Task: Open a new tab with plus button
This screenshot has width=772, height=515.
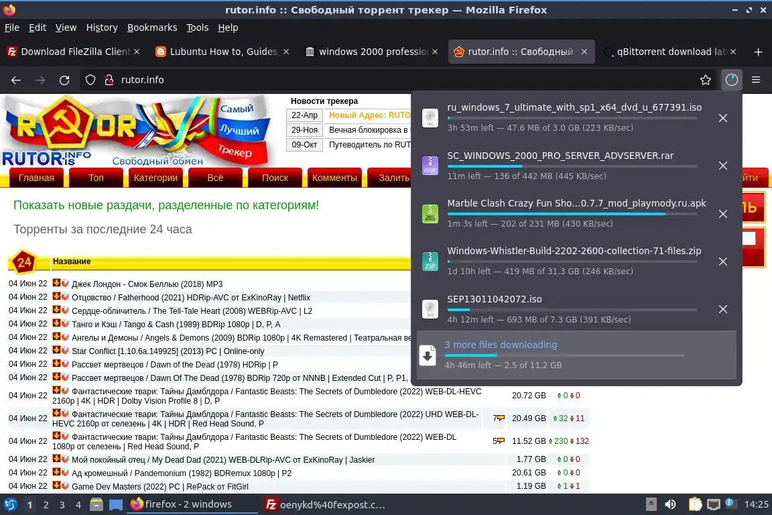Action: tap(758, 52)
